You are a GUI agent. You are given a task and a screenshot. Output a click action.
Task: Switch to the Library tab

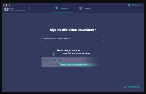[84, 9]
